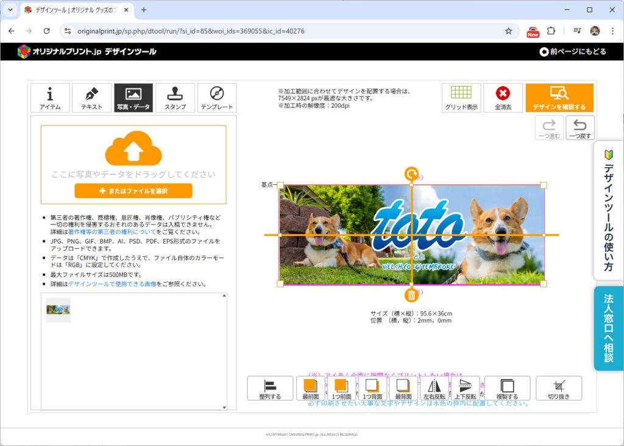Send image to back (最背面)
The height and width of the screenshot is (446, 624).
[403, 388]
